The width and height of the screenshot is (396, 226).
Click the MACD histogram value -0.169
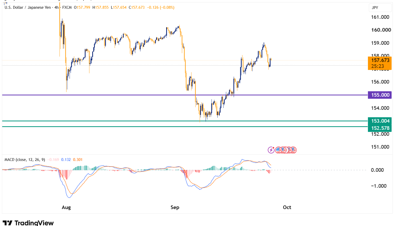(53, 160)
